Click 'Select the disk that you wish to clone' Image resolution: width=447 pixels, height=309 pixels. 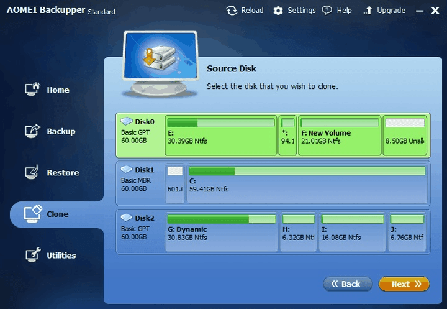point(273,86)
